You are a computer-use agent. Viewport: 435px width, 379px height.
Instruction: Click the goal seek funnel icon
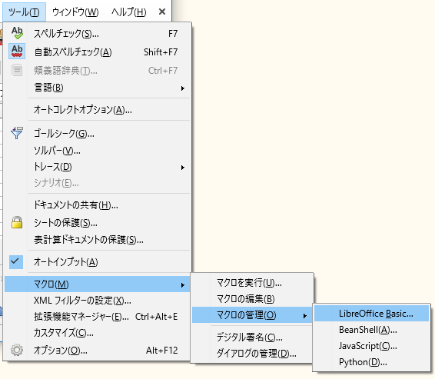(x=17, y=133)
